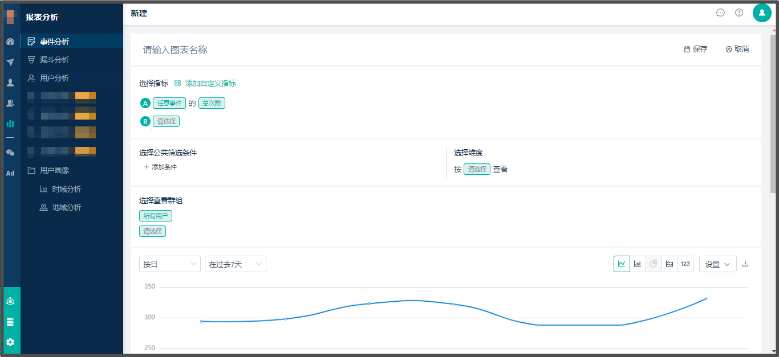Open the message bubble icon in header
This screenshot has height=357, width=779.
point(720,13)
